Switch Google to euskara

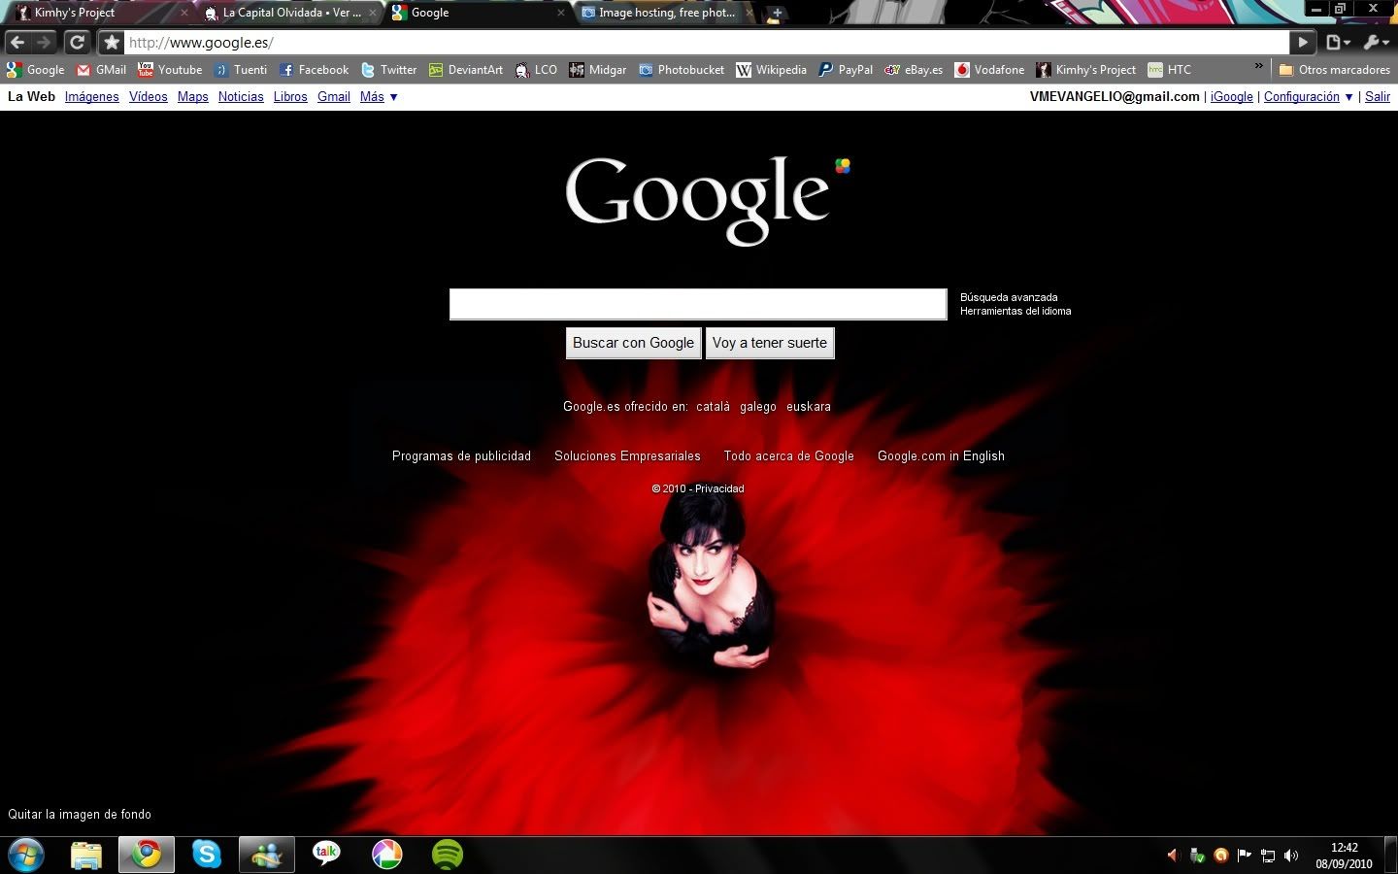tap(809, 407)
